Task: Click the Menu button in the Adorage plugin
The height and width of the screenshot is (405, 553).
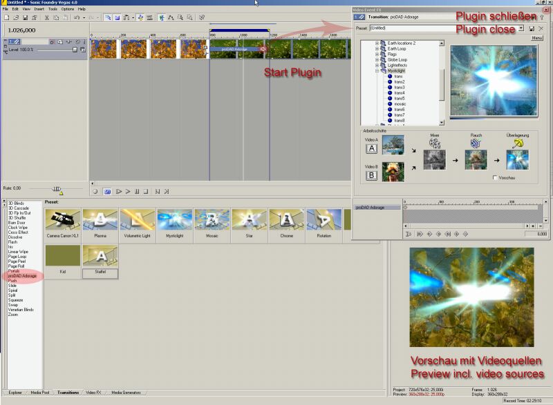Action: (x=537, y=38)
